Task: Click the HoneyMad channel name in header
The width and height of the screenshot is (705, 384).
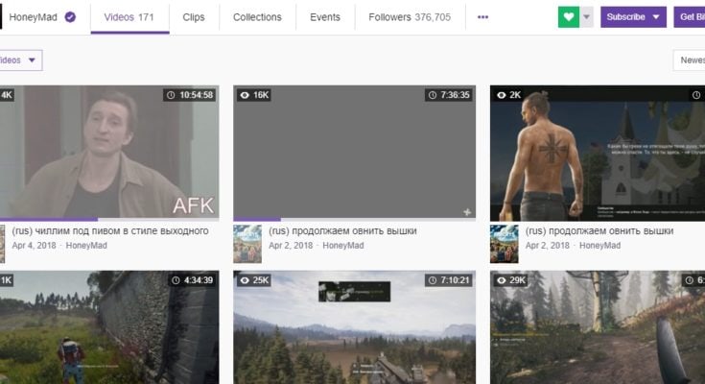Action: [34, 17]
